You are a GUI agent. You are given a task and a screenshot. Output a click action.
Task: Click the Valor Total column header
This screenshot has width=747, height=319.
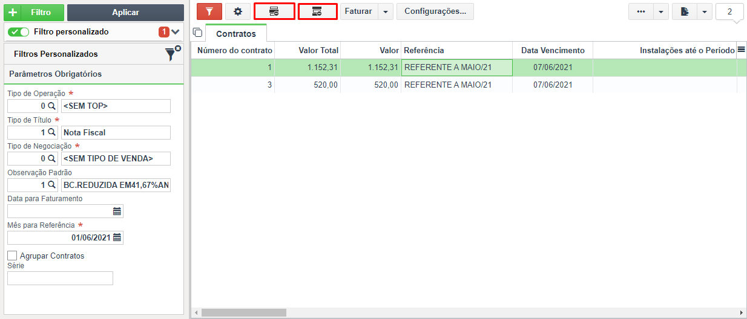pos(308,50)
